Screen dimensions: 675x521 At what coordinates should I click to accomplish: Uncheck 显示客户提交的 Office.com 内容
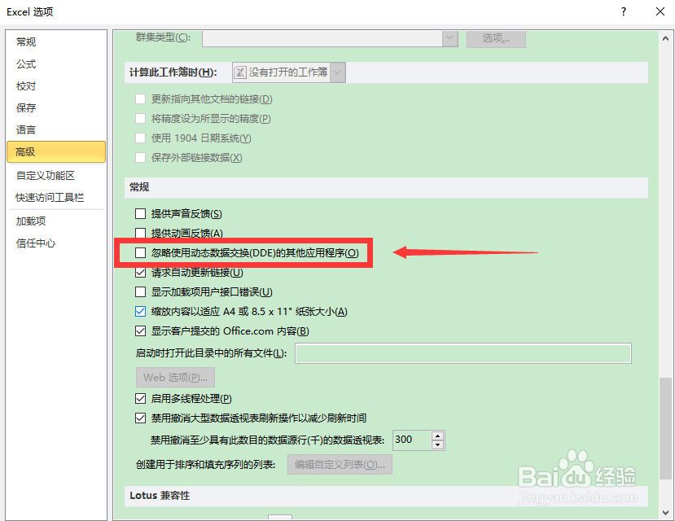click(x=140, y=331)
